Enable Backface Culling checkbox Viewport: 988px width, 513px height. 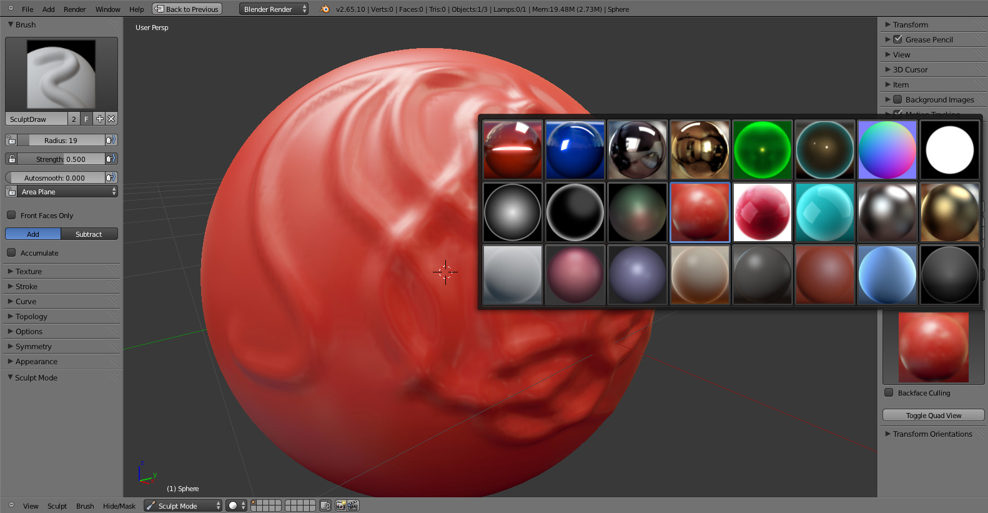point(889,392)
